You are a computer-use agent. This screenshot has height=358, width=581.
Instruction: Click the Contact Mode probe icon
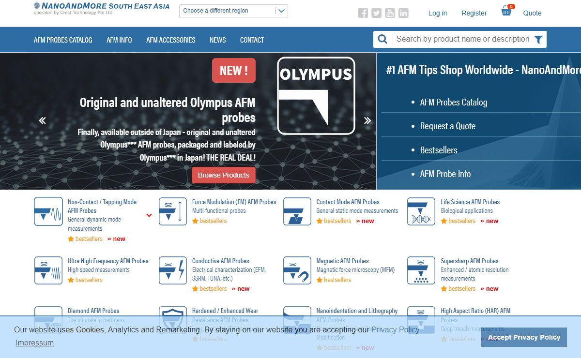[297, 211]
